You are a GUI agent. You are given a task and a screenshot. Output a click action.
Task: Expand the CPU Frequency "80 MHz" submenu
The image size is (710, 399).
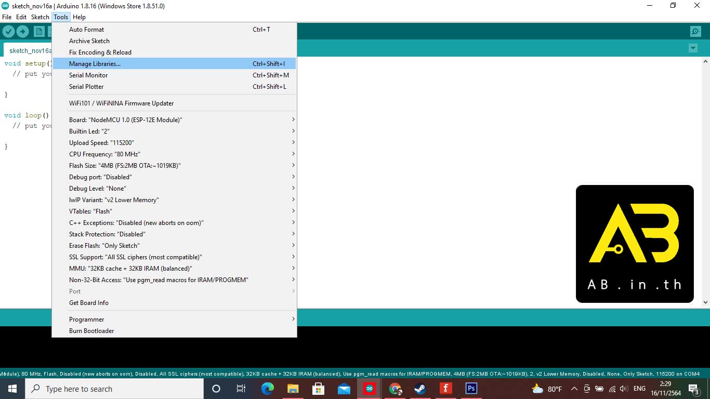coord(174,154)
